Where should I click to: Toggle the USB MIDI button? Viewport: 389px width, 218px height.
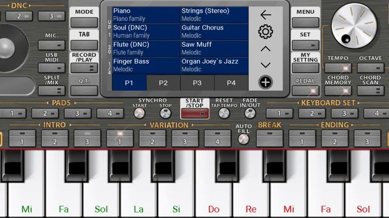pyautogui.click(x=52, y=68)
